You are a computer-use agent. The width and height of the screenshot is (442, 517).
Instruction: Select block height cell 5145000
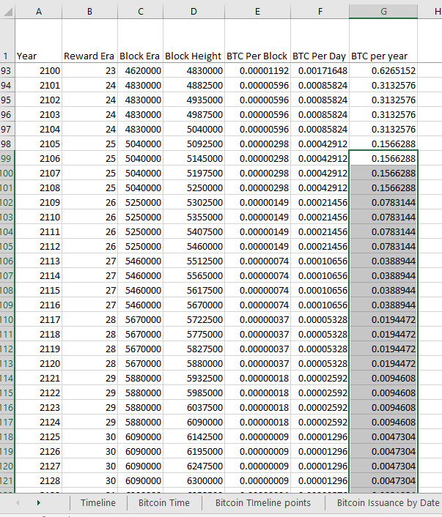click(194, 159)
